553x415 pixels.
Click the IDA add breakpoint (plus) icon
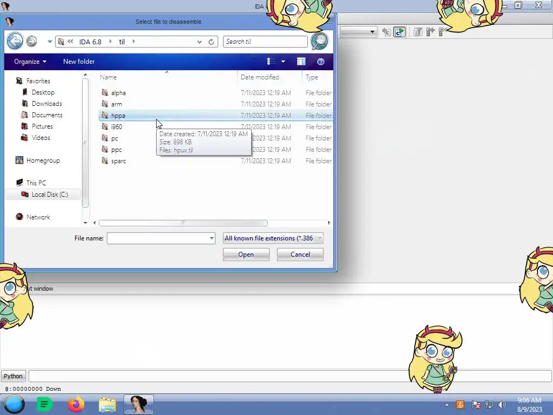tap(430, 32)
